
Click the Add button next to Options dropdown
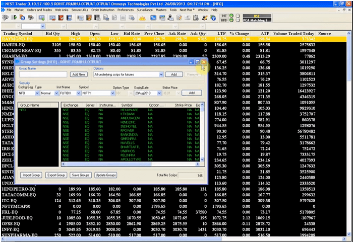(x=174, y=74)
